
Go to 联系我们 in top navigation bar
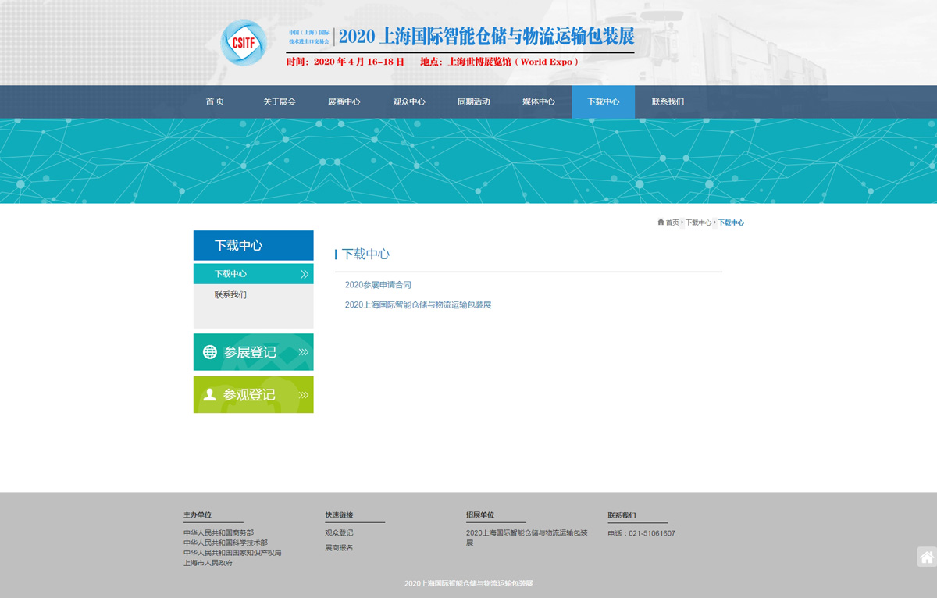pos(668,102)
